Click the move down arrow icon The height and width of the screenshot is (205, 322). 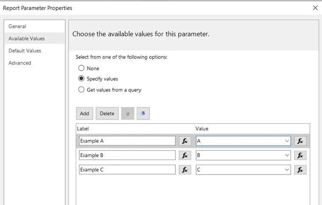[143, 114]
